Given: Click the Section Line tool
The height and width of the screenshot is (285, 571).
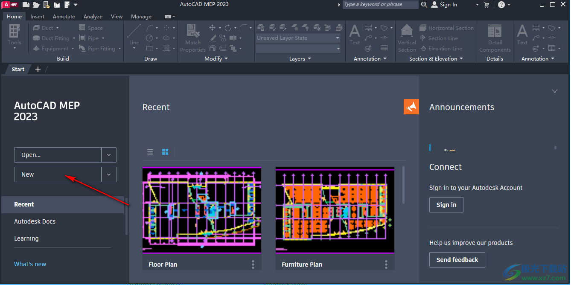Looking at the screenshot, I should (x=439, y=38).
